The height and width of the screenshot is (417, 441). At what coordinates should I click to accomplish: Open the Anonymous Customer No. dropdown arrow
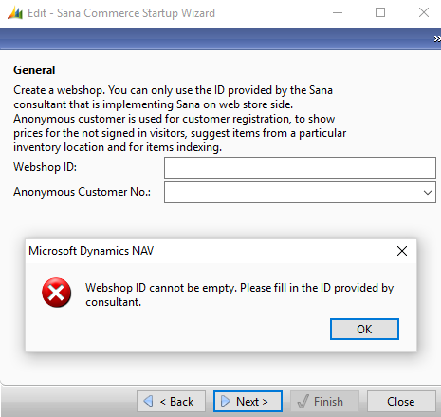click(428, 192)
